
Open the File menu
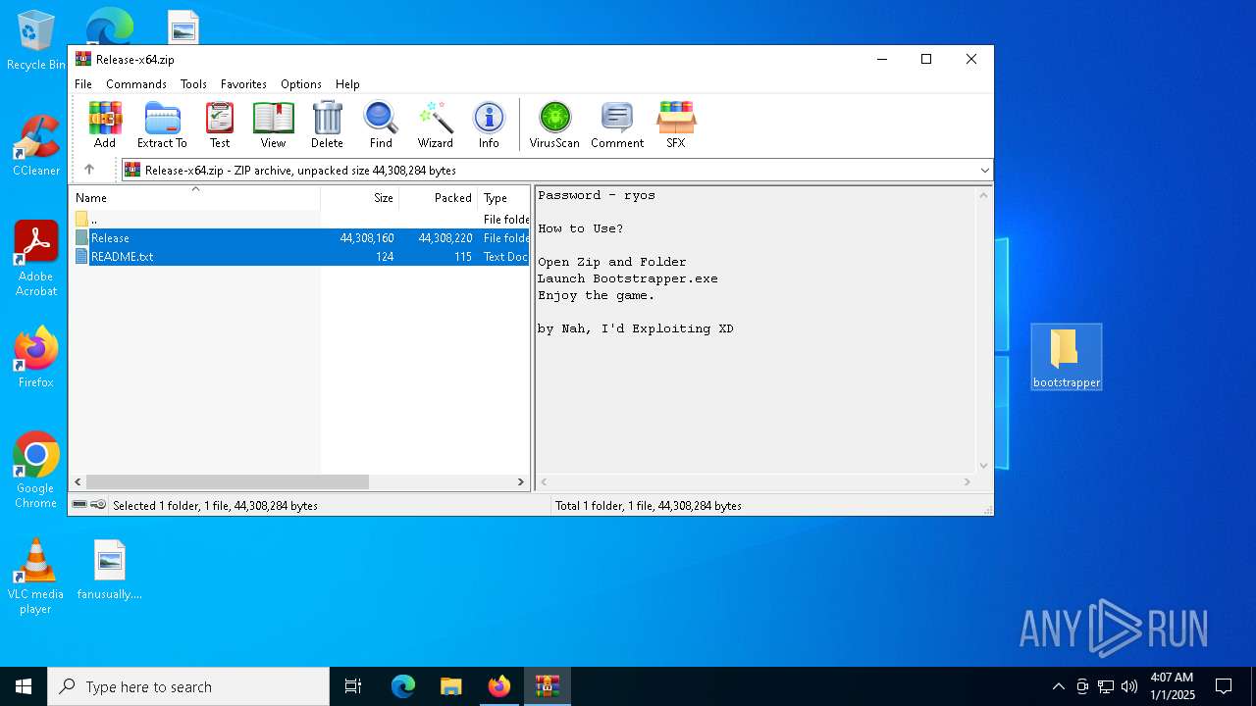(83, 84)
